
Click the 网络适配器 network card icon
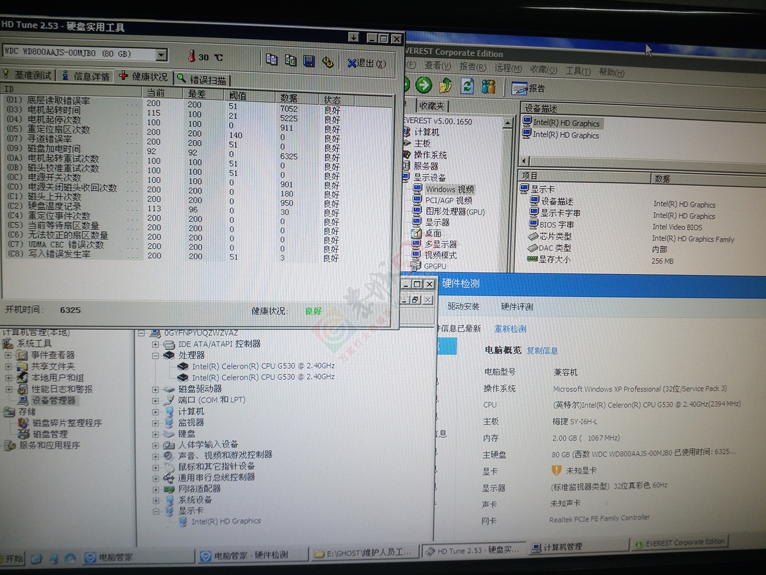pos(169,489)
